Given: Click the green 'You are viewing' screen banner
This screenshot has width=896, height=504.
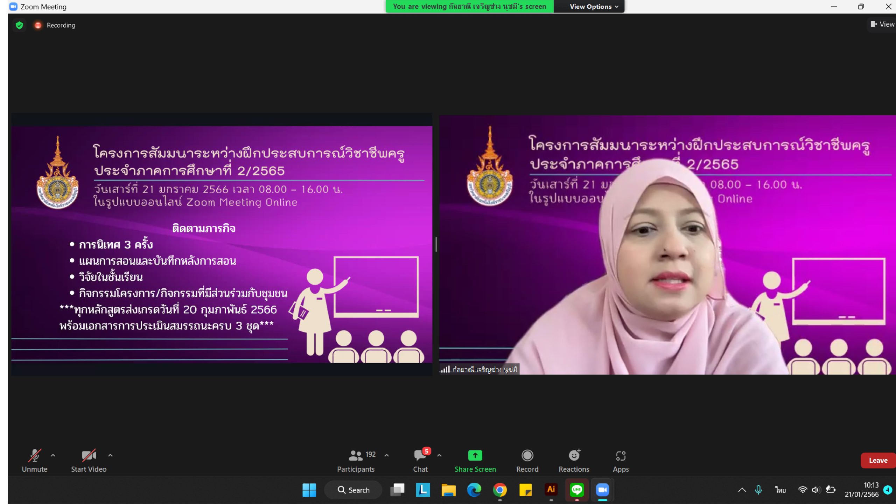Looking at the screenshot, I should tap(469, 6).
